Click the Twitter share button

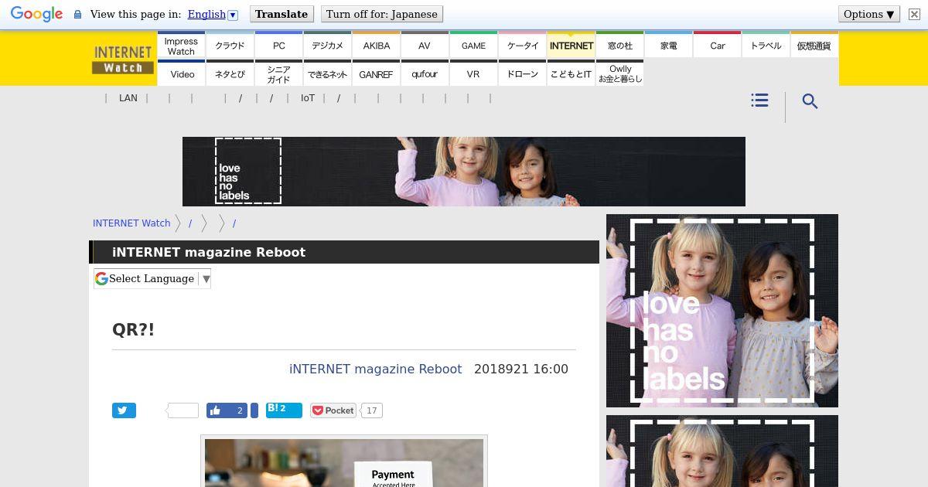click(x=124, y=410)
